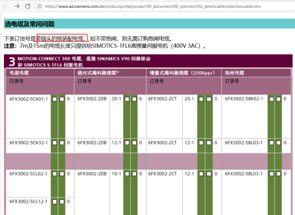
Task: Click the bold 注意 label
Action: coord(9,46)
